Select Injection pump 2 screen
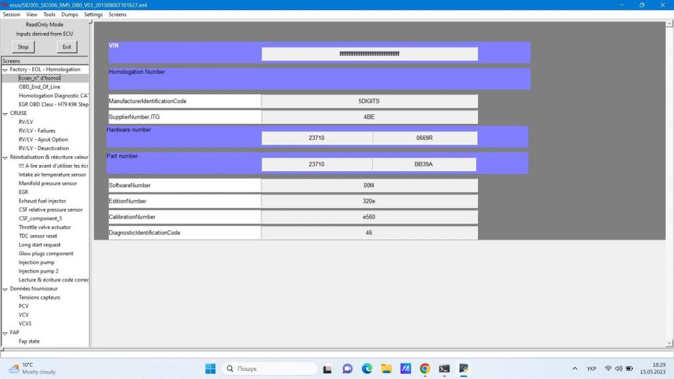Viewport: 674px width, 379px height. coord(38,271)
